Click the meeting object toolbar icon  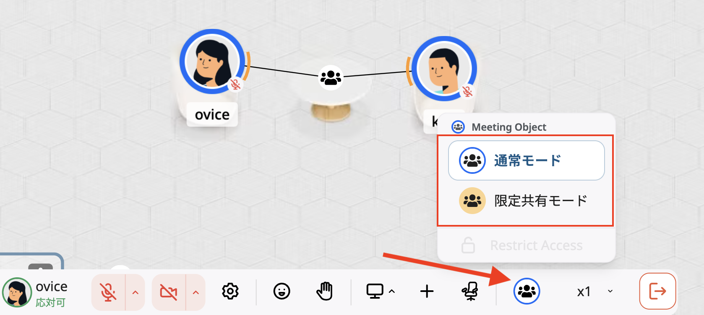tap(527, 291)
